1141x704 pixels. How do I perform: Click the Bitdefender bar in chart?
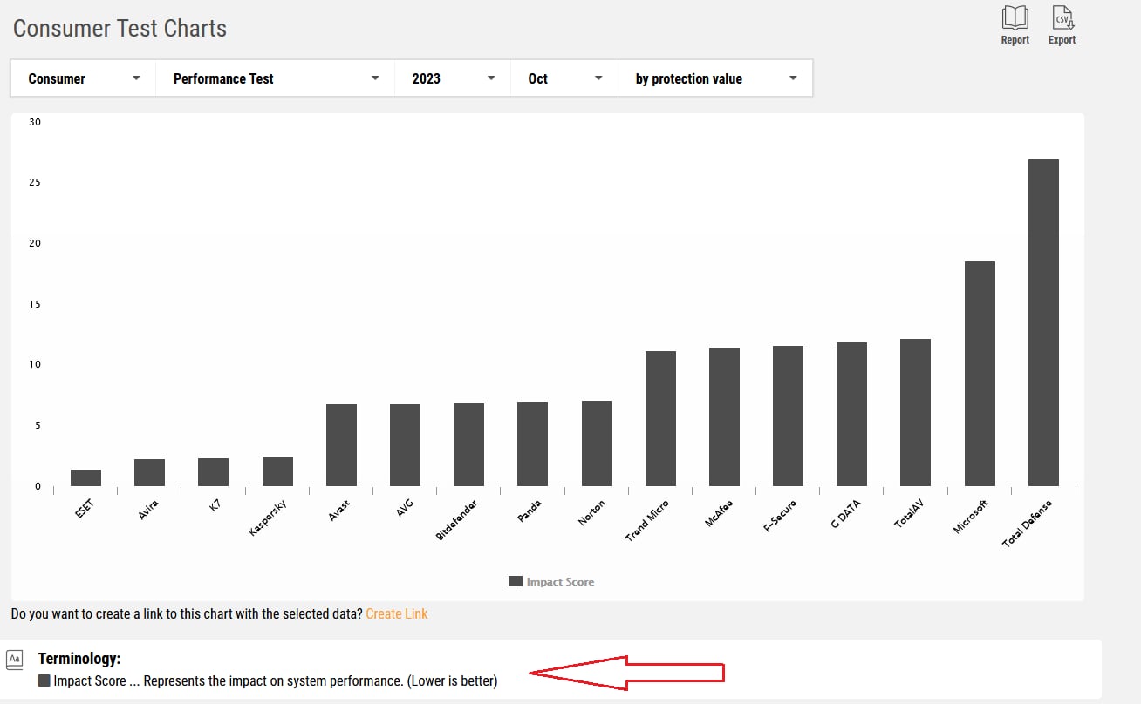(468, 444)
